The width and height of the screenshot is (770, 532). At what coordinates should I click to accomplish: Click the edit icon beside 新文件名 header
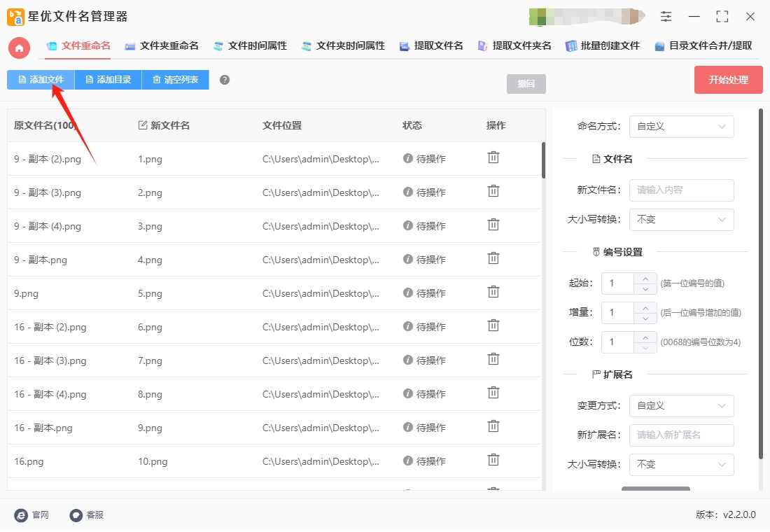click(x=143, y=125)
